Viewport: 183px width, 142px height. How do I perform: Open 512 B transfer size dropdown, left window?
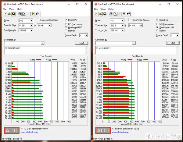click(31, 25)
